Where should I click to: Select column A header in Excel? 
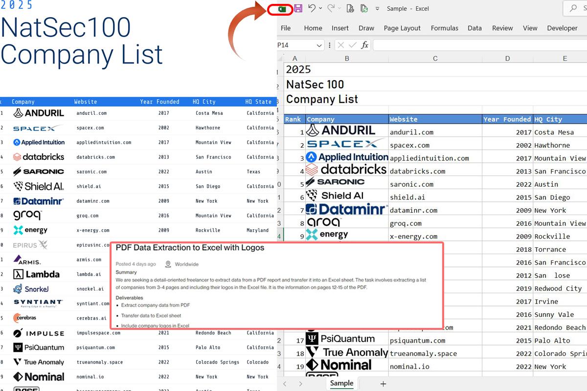point(294,59)
